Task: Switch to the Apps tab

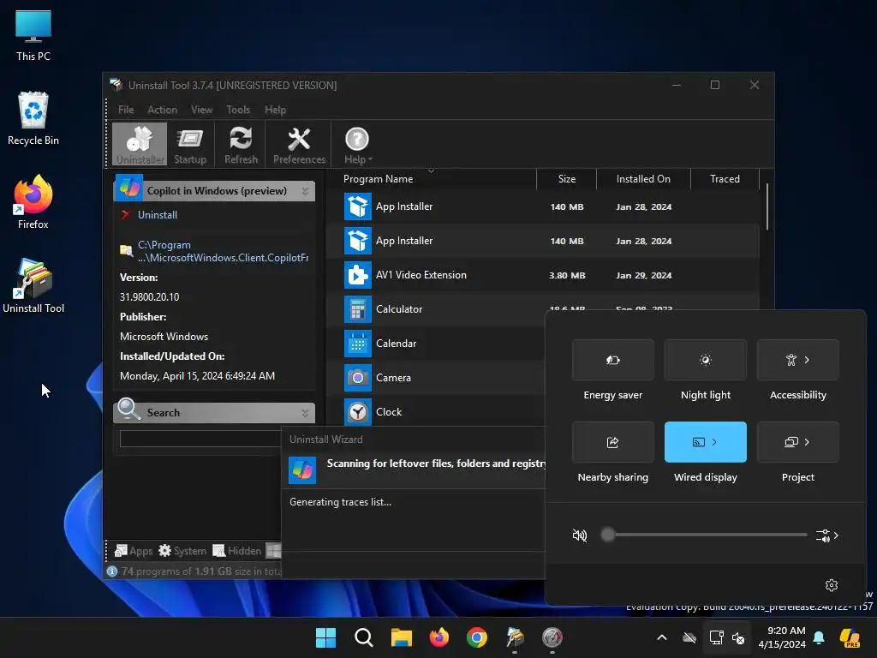Action: [133, 551]
